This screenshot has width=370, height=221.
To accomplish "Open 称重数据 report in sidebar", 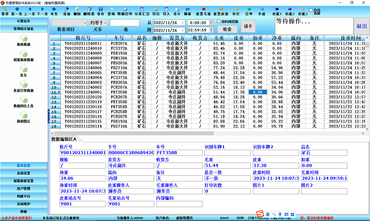I will tap(23, 40).
